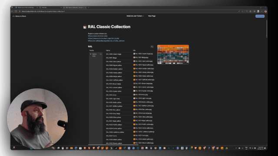This screenshot has height=156, width=278.
Task: Open the search icon of the RAL table
Action: (152, 47)
